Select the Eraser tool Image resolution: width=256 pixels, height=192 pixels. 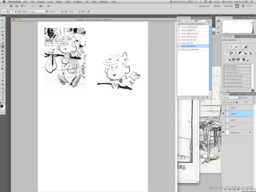point(2,58)
